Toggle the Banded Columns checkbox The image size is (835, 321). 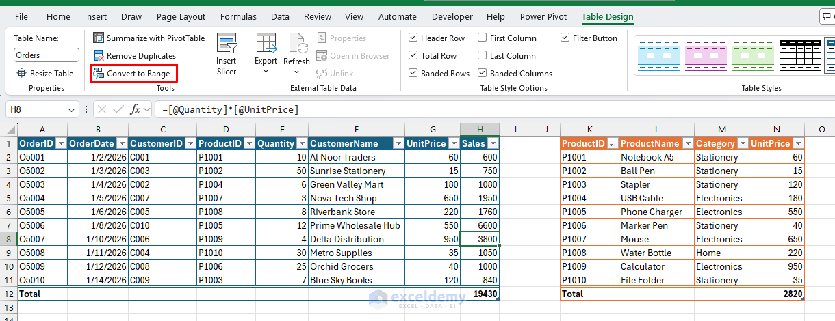pos(483,74)
